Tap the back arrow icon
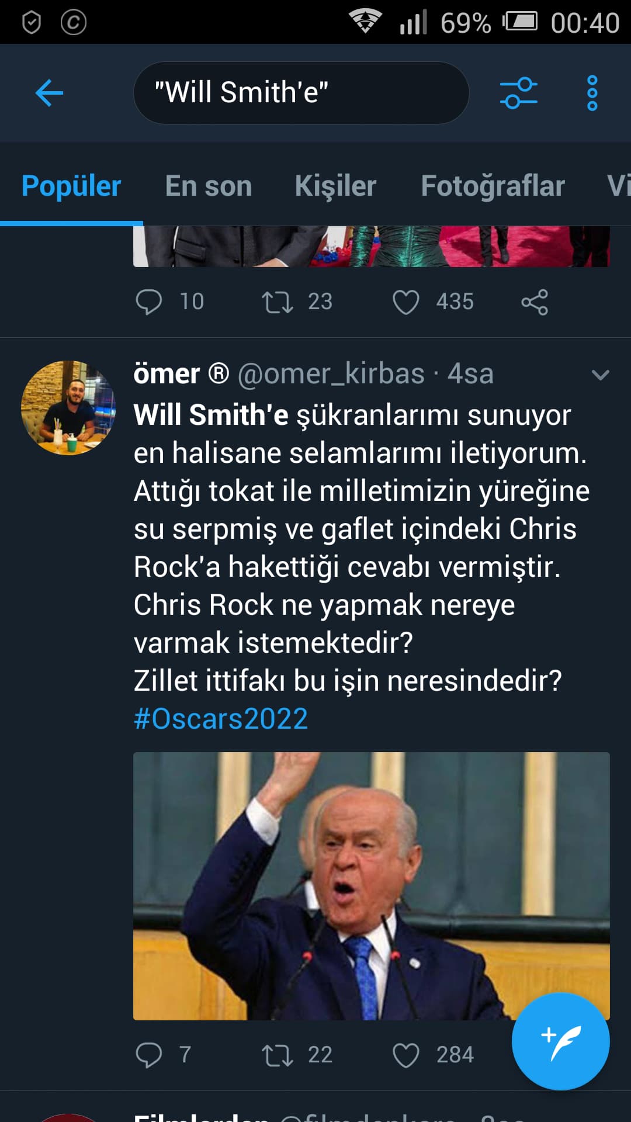The height and width of the screenshot is (1122, 631). [49, 93]
